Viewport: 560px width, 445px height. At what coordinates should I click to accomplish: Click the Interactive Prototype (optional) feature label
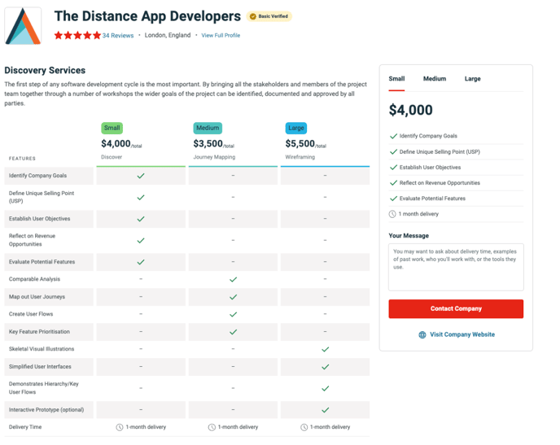46,410
